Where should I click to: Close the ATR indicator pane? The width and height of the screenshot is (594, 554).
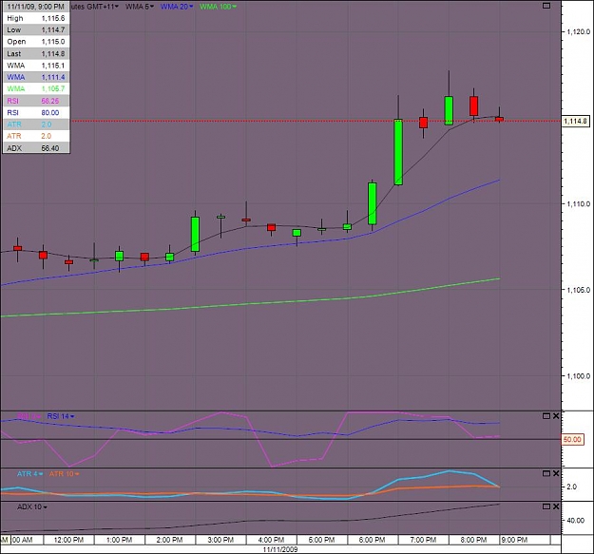(556, 473)
